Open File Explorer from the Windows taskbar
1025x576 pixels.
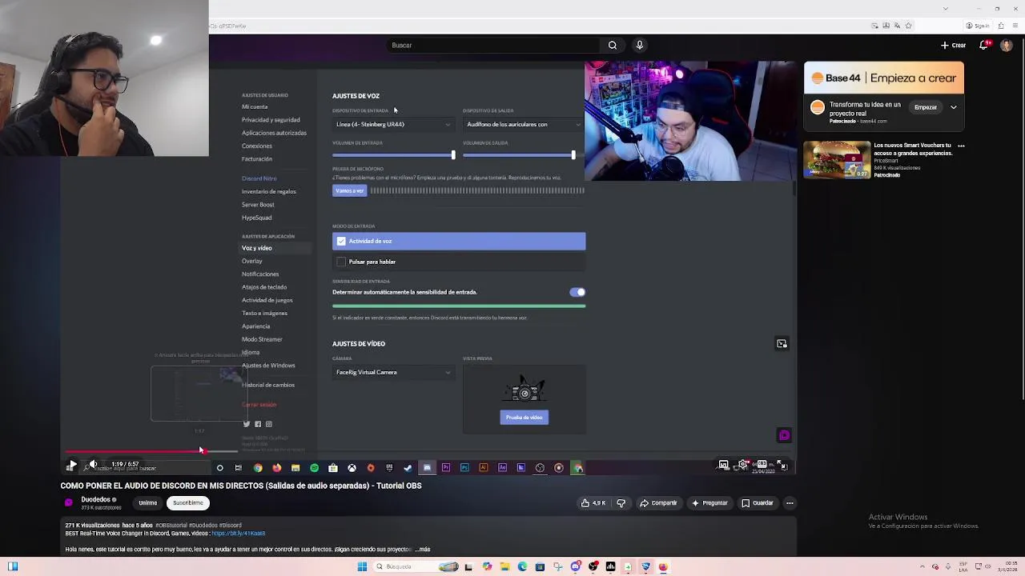click(504, 566)
